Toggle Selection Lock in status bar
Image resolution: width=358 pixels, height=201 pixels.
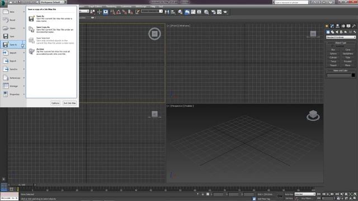tap(202, 194)
